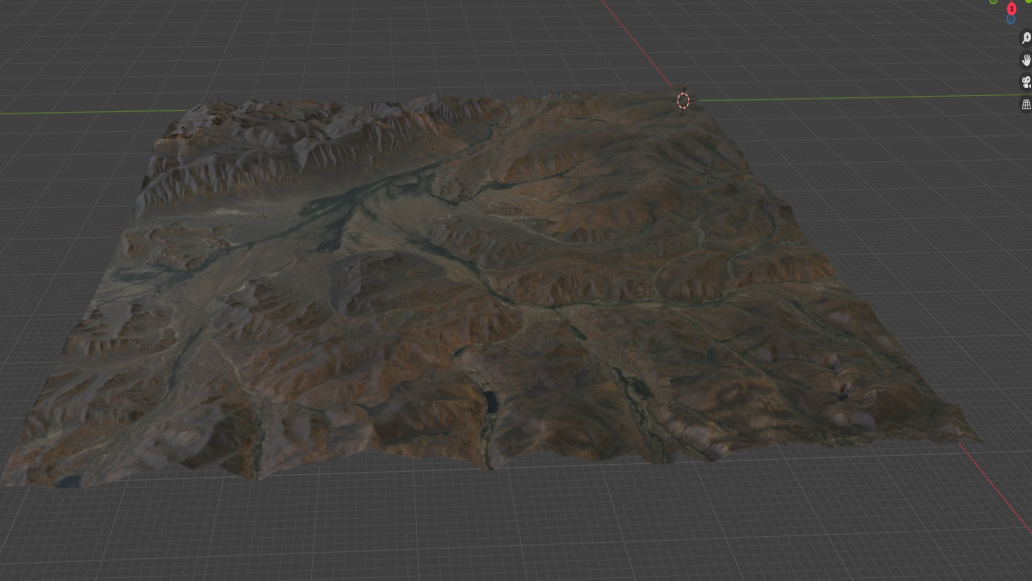Toggle the camera view icon
This screenshot has height=581, width=1032.
(x=1026, y=82)
